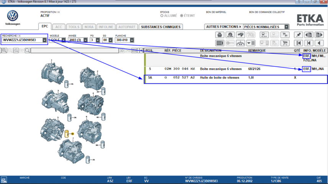Click the illustration search text field
The width and height of the screenshot is (328, 184).
point(75,51)
